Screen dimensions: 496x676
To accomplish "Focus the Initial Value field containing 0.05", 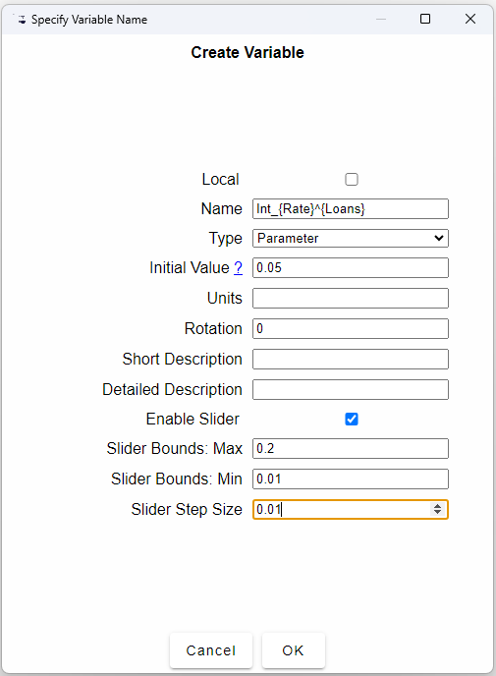I will [351, 267].
